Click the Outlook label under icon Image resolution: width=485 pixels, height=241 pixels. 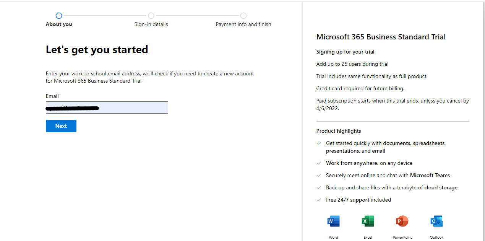(x=436, y=238)
